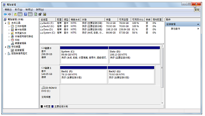Select the Back1 (F:) 78.13 GB partition block
This screenshot has height=116, width=205.
pyautogui.click(x=84, y=75)
